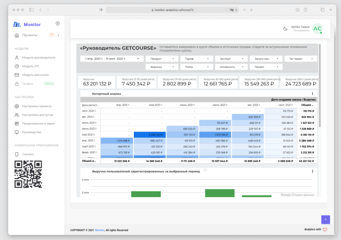Open the Эксперт filter dropdown

tap(231, 59)
